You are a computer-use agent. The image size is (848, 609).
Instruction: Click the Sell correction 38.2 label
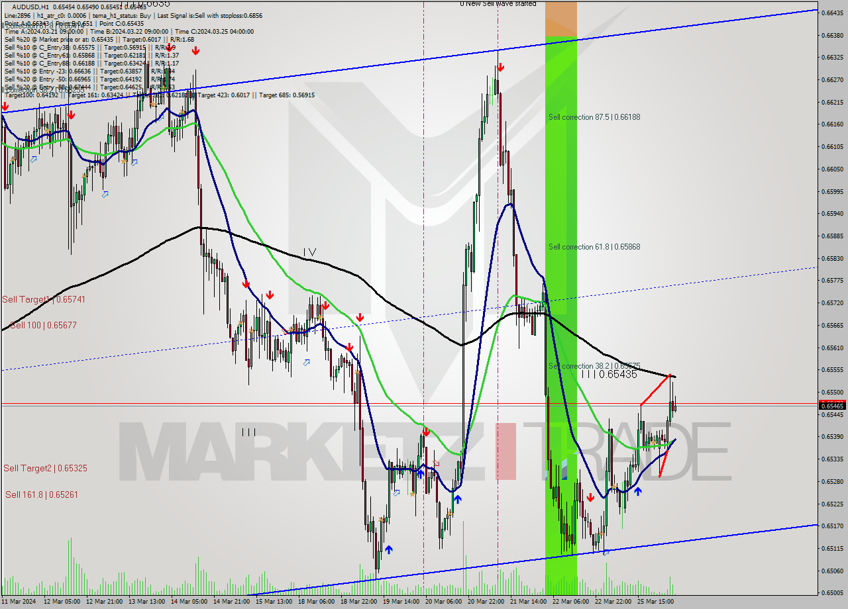594,366
